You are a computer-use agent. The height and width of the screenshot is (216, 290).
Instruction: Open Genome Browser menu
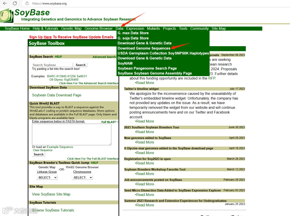pyautogui.click(x=98, y=28)
